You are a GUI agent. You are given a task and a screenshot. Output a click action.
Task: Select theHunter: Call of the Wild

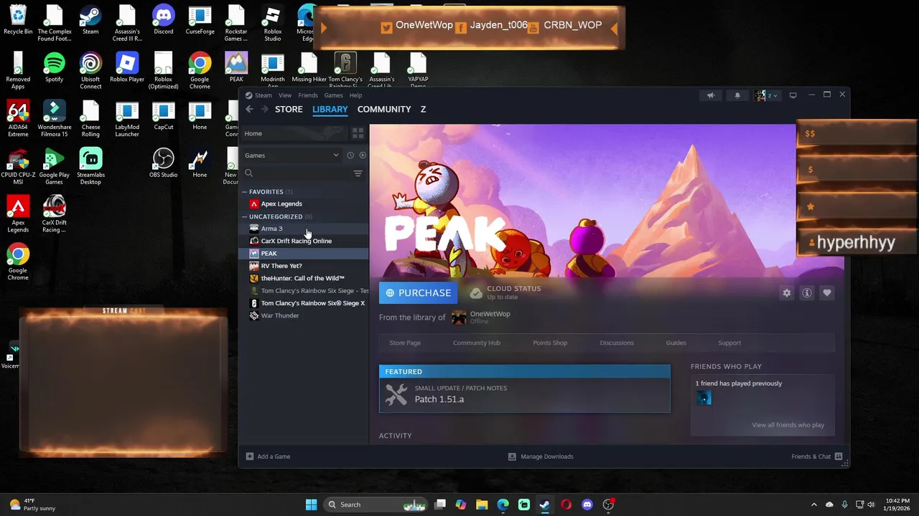click(305, 278)
